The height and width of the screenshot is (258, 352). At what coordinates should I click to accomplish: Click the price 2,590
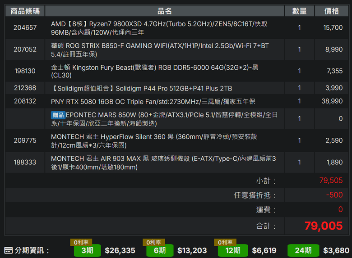(x=334, y=140)
